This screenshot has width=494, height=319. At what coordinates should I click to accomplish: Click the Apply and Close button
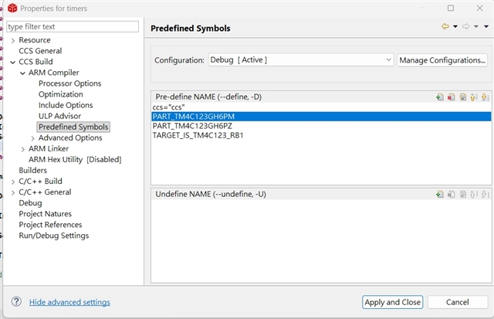(392, 302)
